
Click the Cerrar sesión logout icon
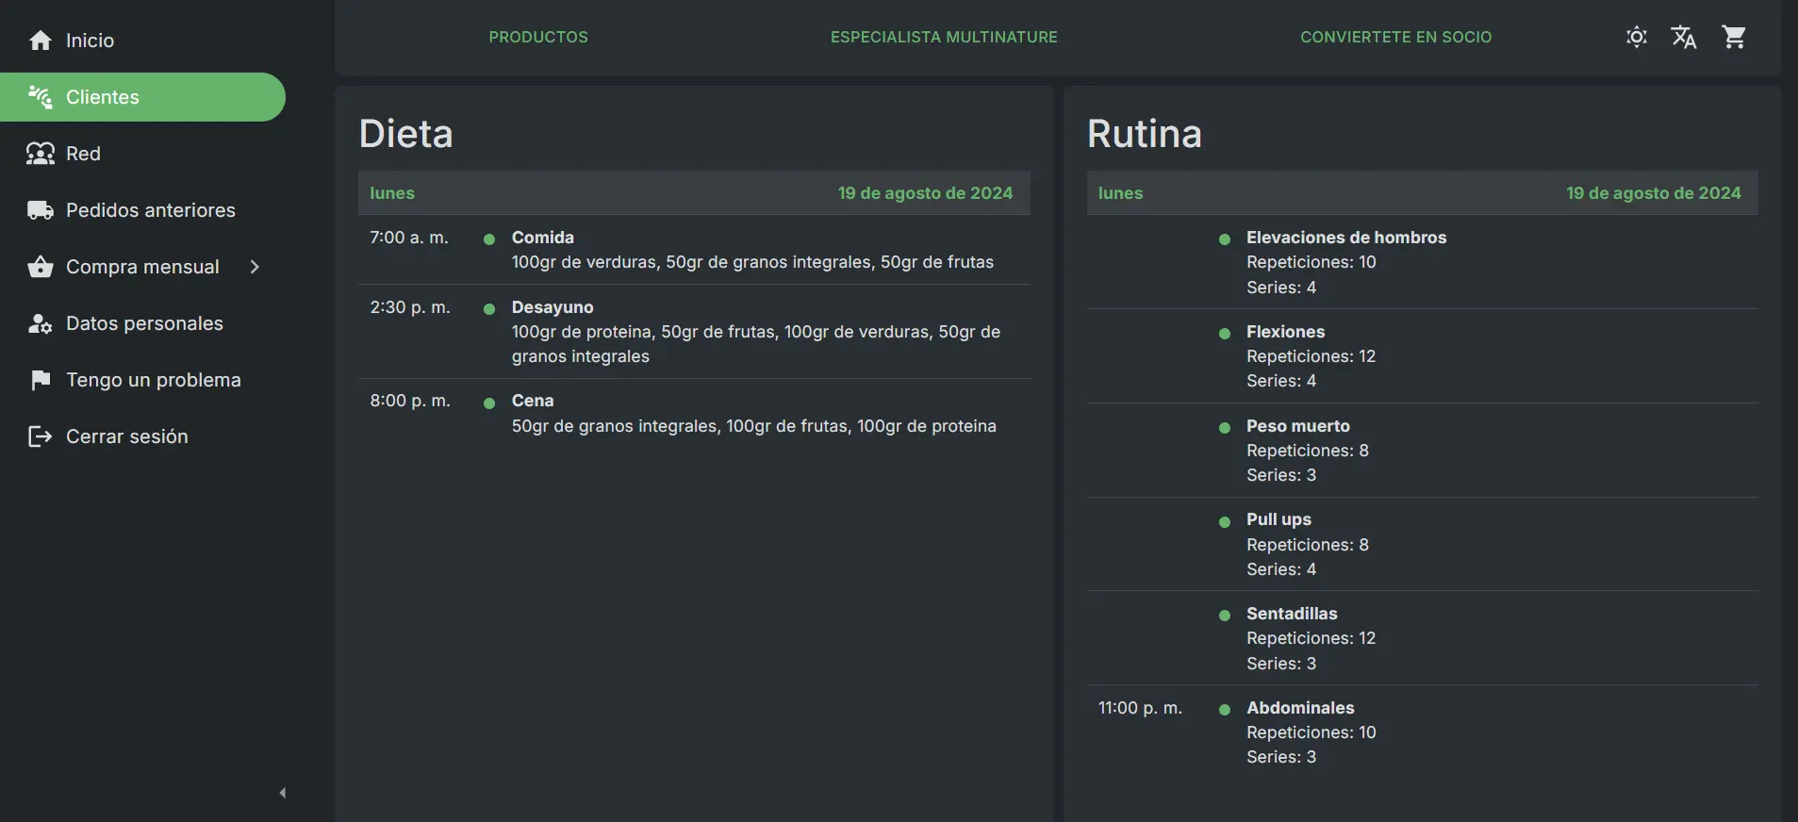[x=41, y=436]
